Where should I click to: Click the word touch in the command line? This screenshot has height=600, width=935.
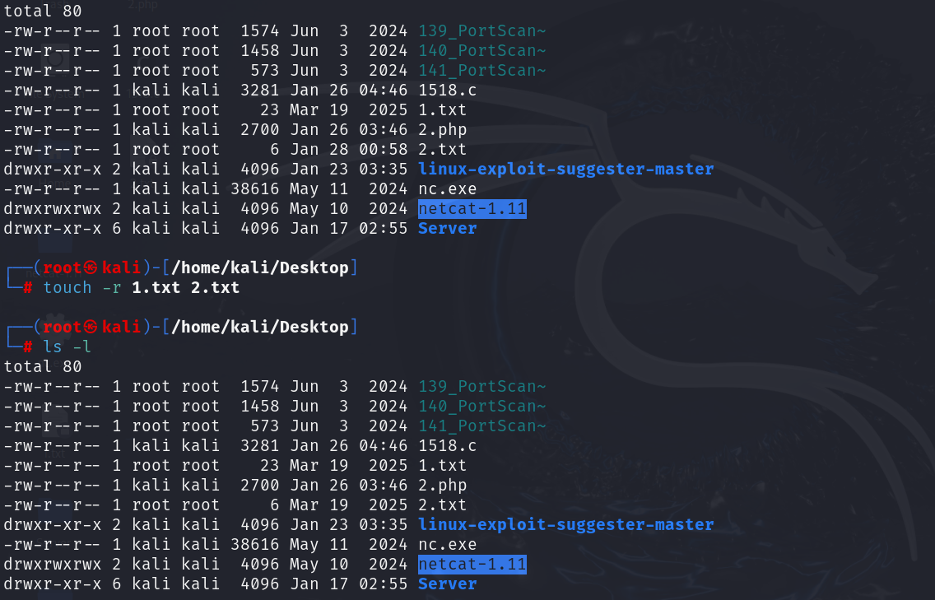click(x=67, y=287)
